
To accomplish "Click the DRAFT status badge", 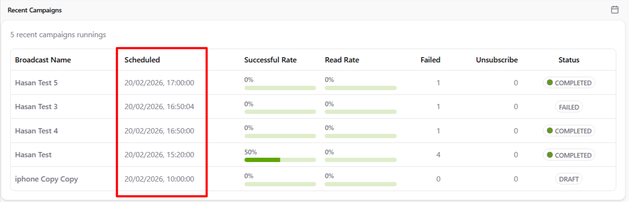I will coord(569,179).
